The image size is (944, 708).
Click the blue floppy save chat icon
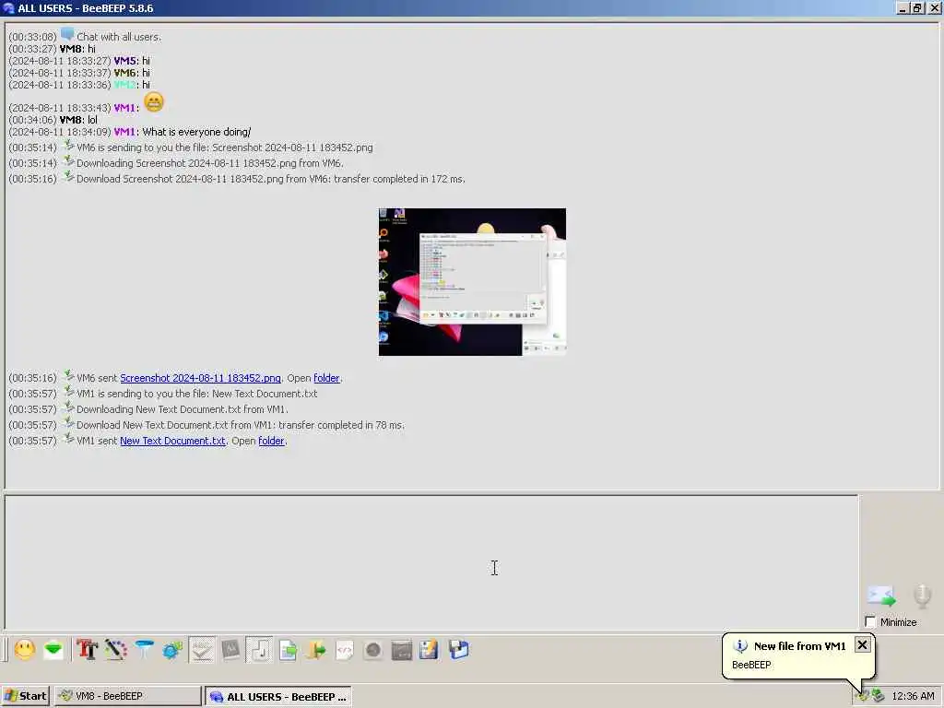458,650
